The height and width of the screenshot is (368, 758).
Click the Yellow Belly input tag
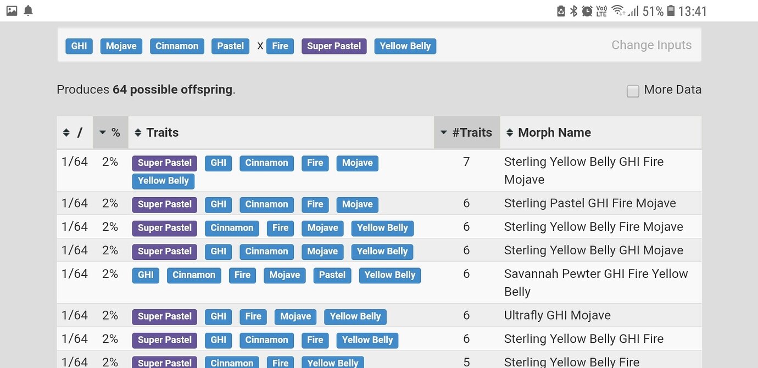(405, 46)
